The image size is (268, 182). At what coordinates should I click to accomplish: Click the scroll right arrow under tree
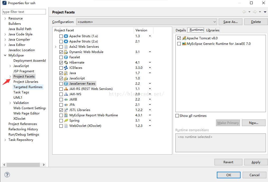tap(44, 165)
